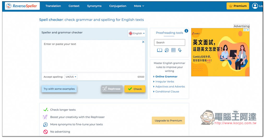
Task: Open the grammar check G icon
Action: tap(180, 50)
